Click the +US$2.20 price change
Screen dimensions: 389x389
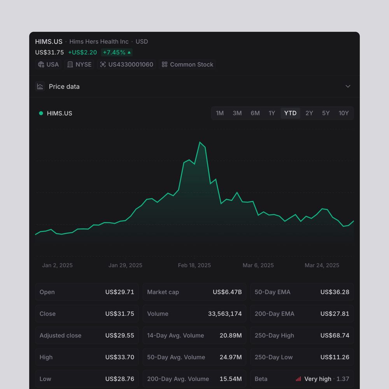point(82,53)
